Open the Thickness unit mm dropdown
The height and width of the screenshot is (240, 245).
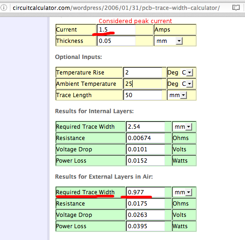(169, 41)
